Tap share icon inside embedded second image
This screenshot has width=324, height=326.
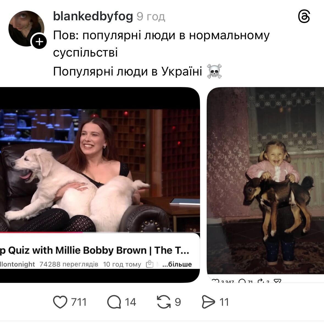click(277, 281)
